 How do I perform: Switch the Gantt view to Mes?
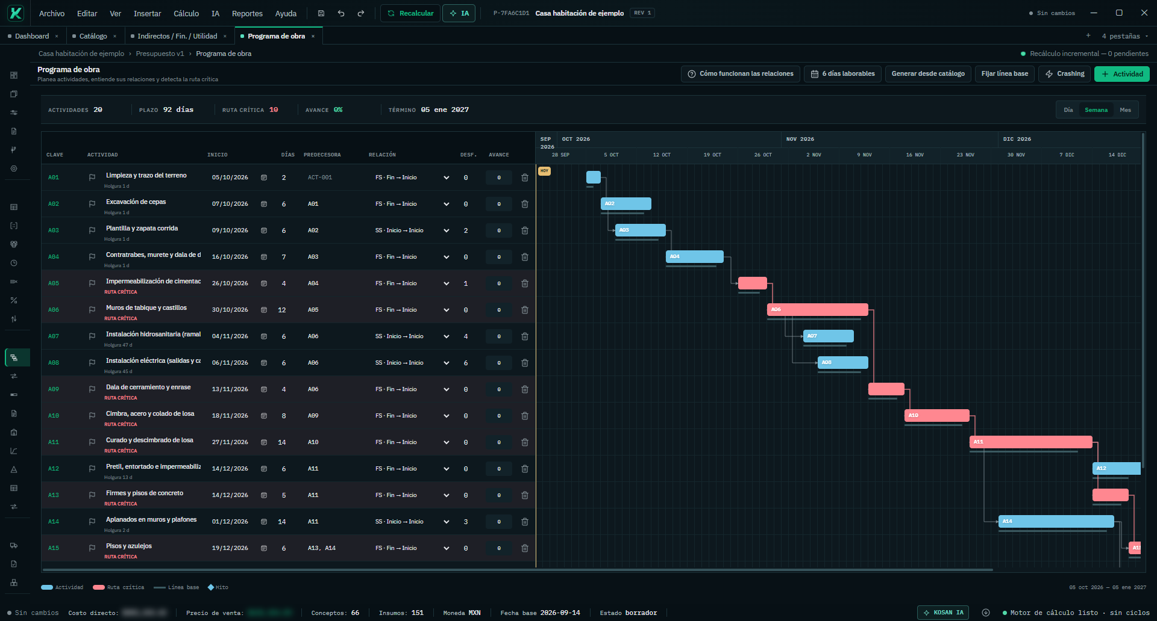click(1126, 110)
